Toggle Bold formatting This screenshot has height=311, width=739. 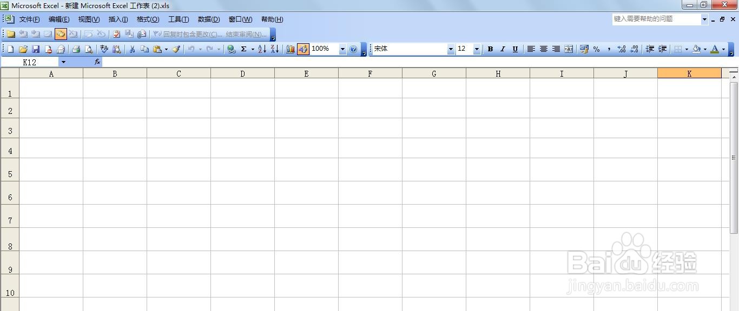click(x=490, y=49)
